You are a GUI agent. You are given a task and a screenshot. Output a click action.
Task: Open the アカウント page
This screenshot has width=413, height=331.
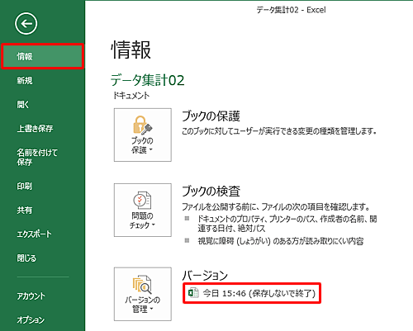[31, 296]
